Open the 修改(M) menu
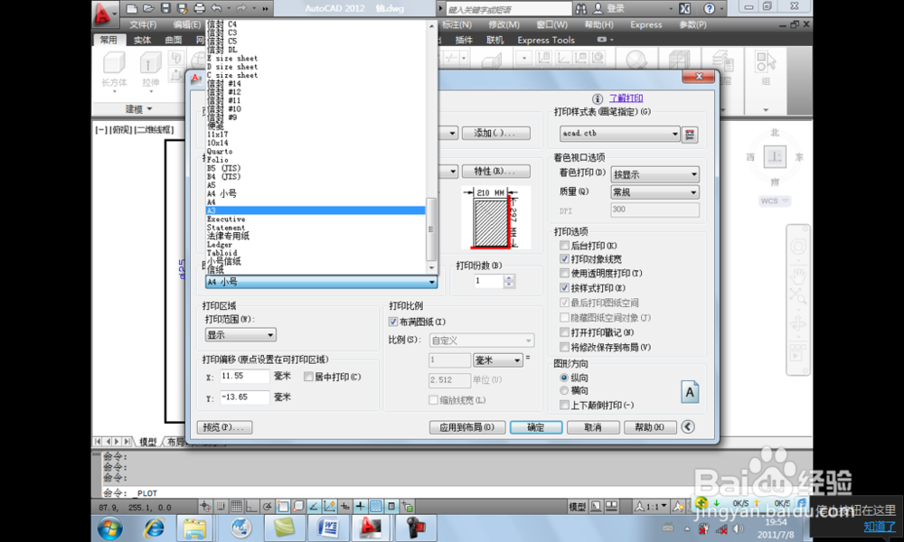 pyautogui.click(x=504, y=24)
